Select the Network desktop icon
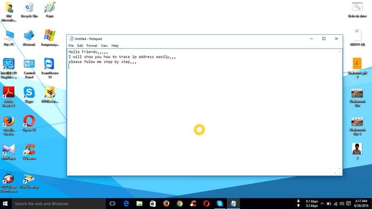Screen dimensions: 372x209 tap(29, 38)
